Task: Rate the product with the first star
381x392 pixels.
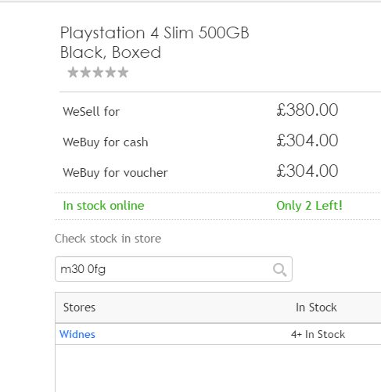Action: tap(73, 72)
